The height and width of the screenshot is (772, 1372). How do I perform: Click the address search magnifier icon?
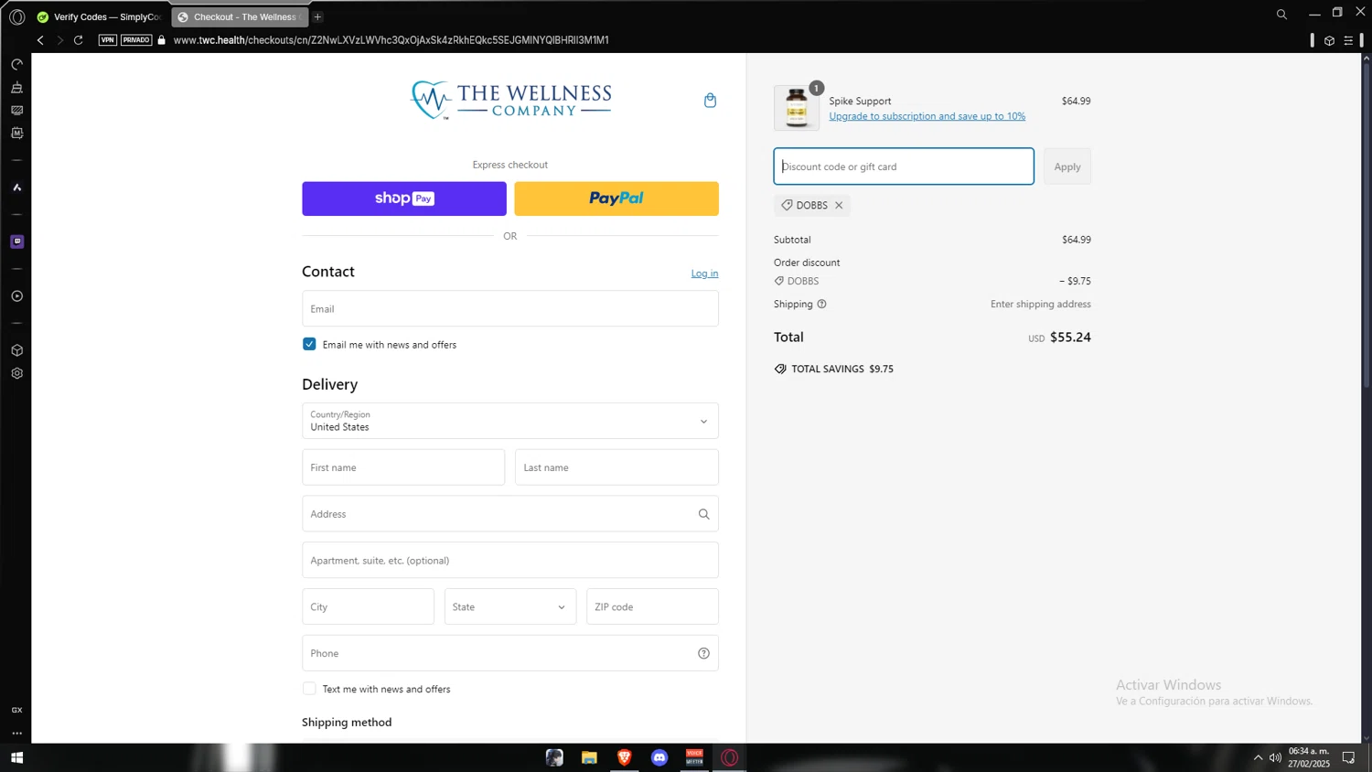click(703, 514)
